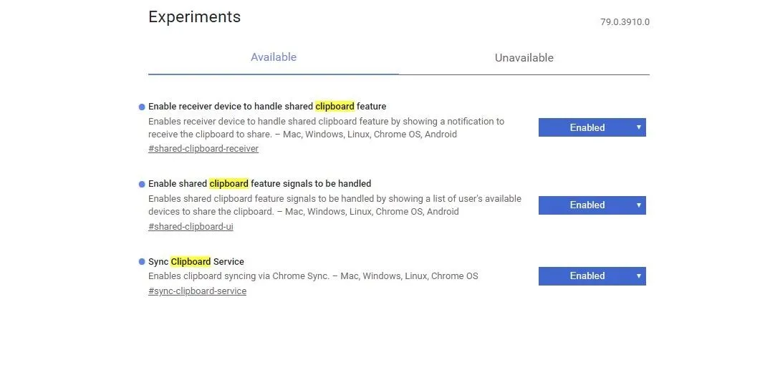Screen dimensions: 770x390
Task: Open Enabled dropdown for shared clipboard UI
Action: point(592,205)
